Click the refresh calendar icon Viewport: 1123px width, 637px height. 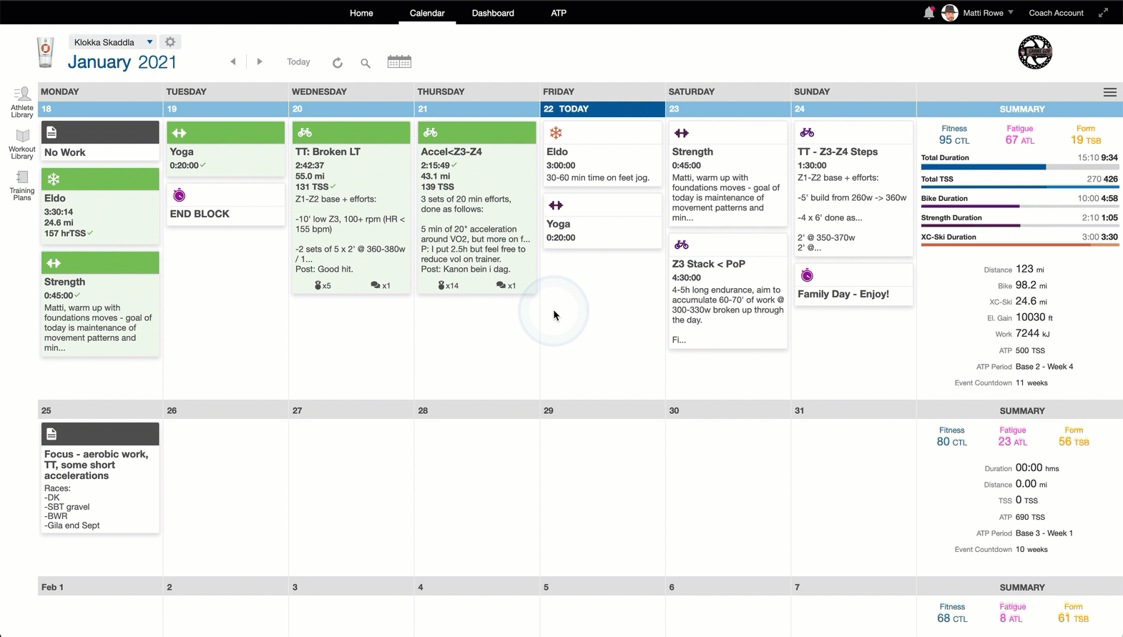(338, 63)
